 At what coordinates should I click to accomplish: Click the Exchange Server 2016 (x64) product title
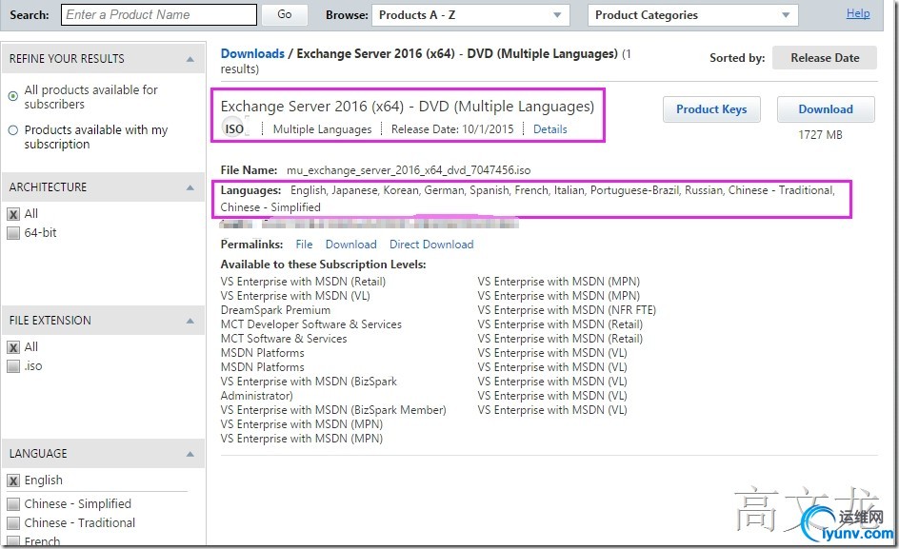pyautogui.click(x=407, y=107)
